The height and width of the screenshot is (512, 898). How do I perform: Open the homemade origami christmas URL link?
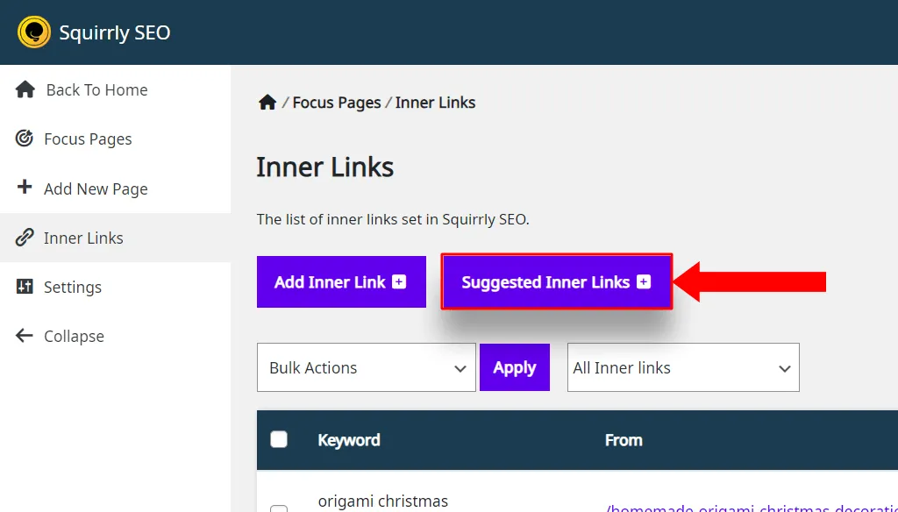pyautogui.click(x=752, y=508)
